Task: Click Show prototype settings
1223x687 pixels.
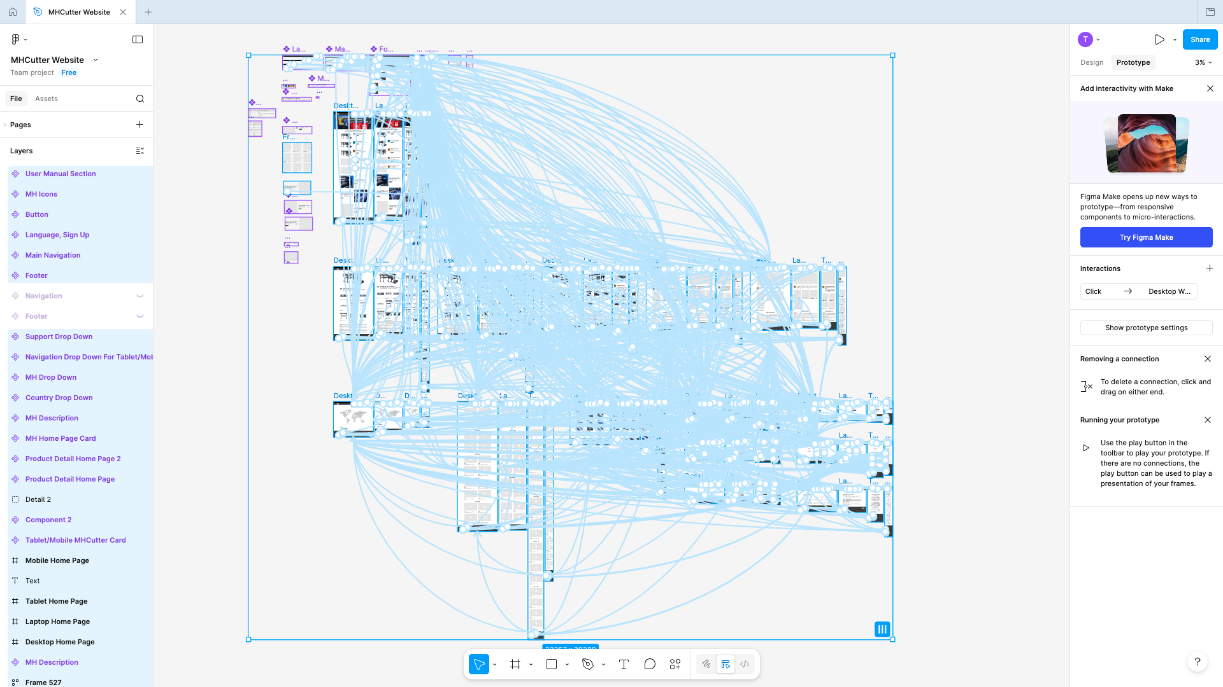Action: pos(1146,328)
